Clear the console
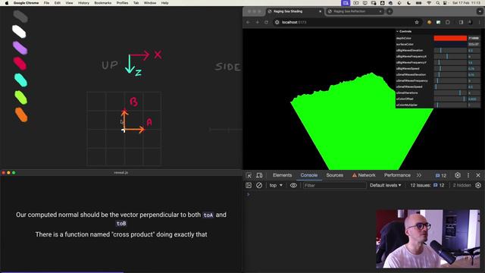Screen dimensions: 485x273 259,185
